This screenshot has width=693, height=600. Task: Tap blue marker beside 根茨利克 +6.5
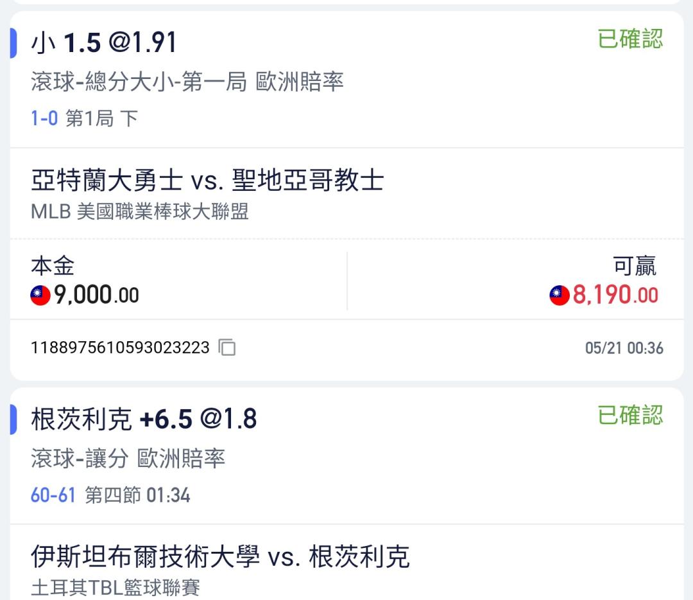coord(13,419)
